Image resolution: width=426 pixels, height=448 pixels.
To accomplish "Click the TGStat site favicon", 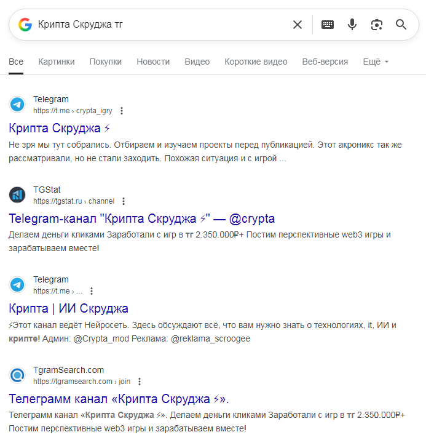I will 17,195.
